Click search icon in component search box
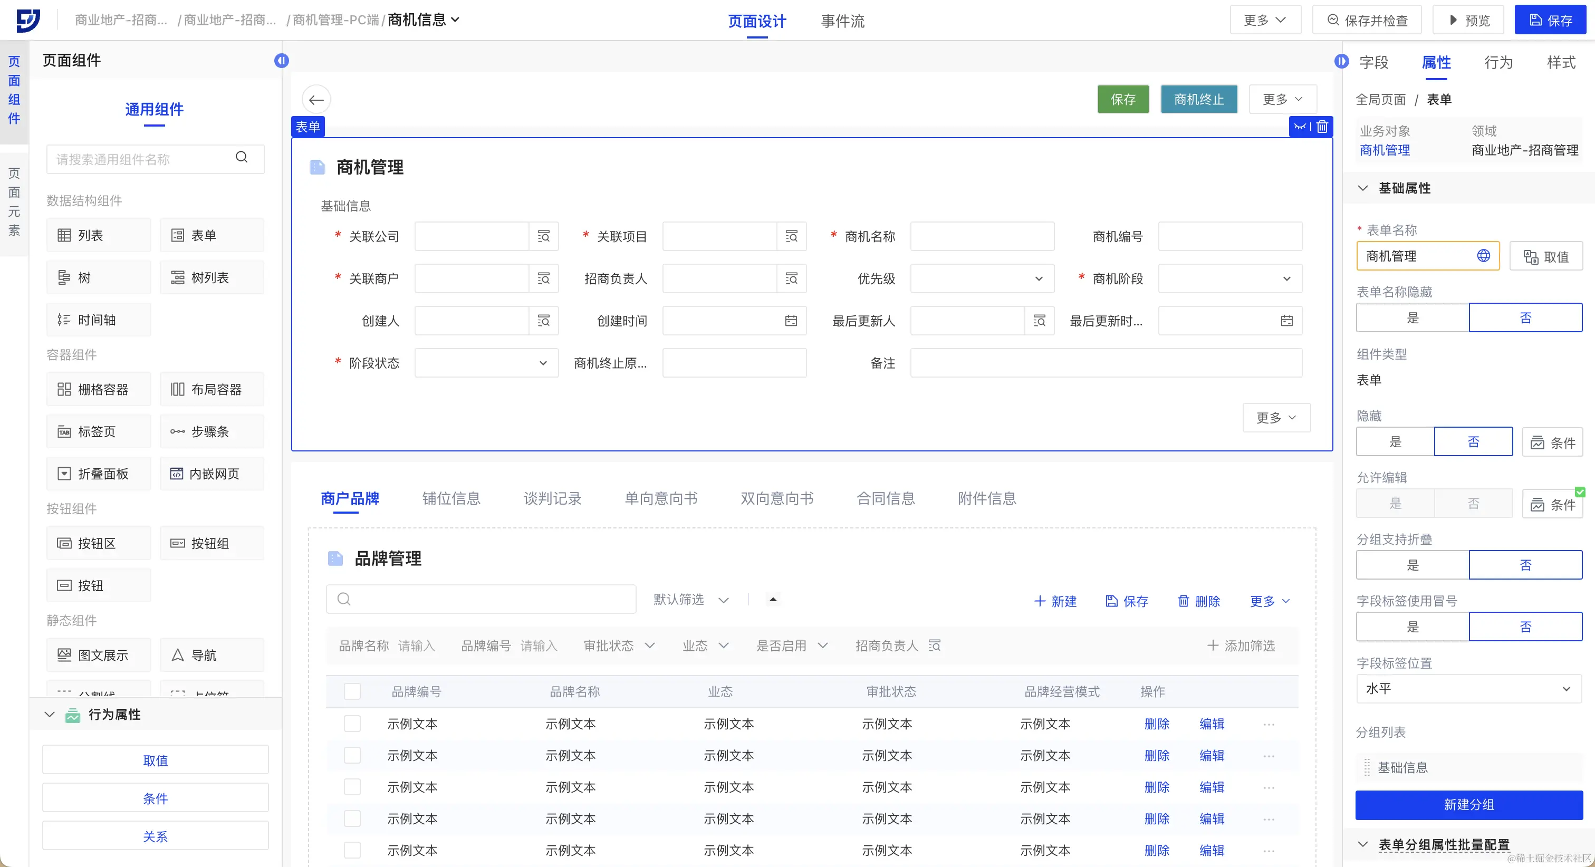The width and height of the screenshot is (1595, 867). (242, 157)
